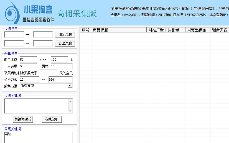This screenshot has height=143, width=229.
Task: Click the 佣金比例 label
Action: tap(11, 60)
